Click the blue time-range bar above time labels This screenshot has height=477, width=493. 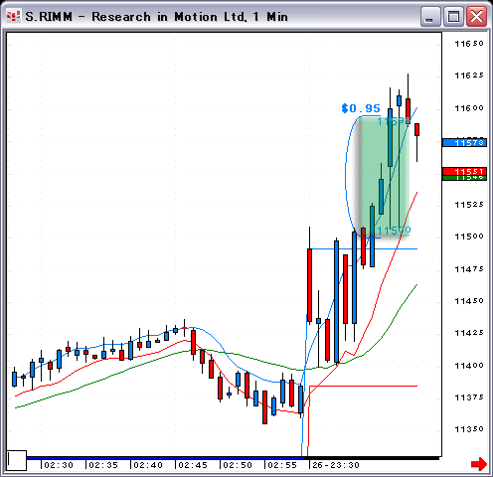(x=165, y=458)
